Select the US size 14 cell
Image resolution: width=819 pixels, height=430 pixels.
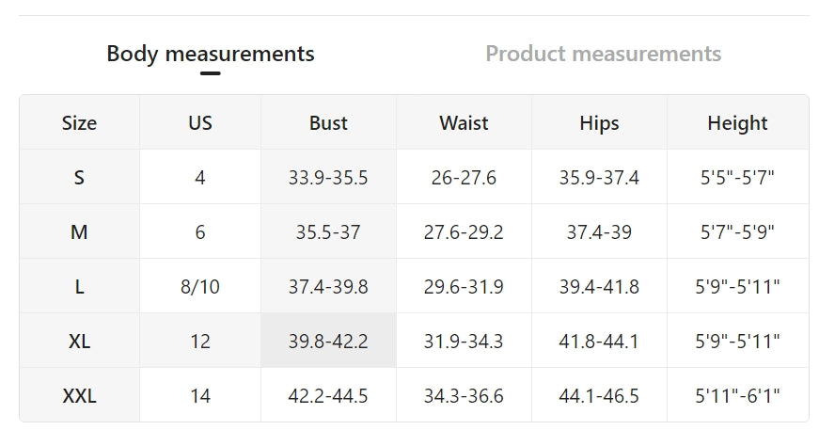point(200,396)
